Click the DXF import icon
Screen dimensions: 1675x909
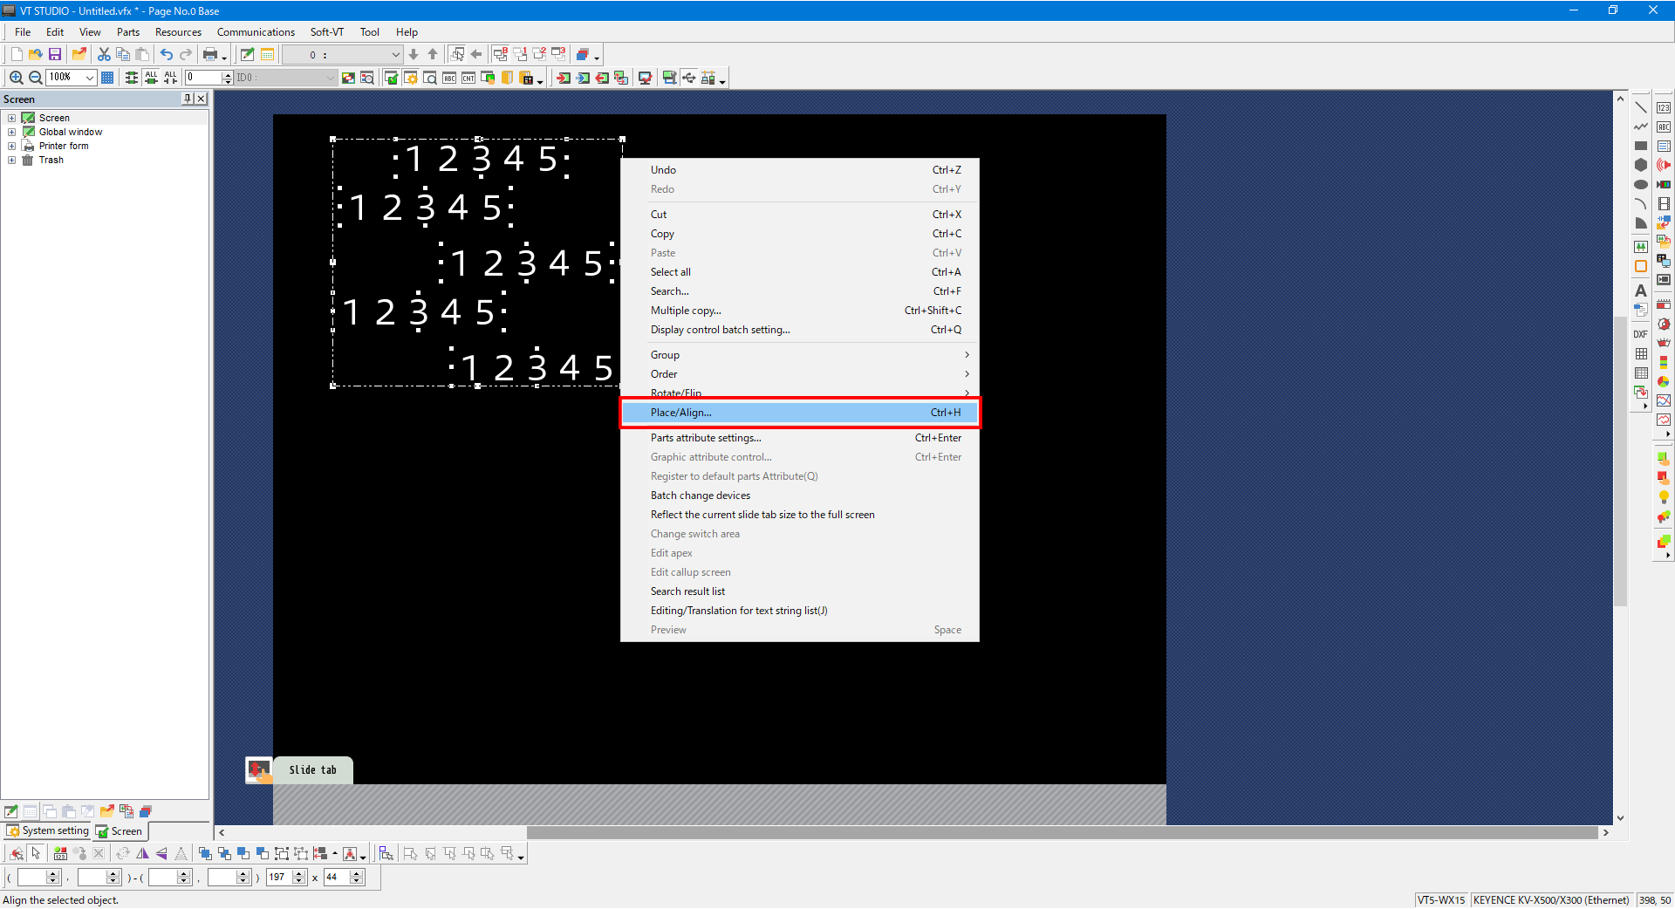coord(1640,334)
